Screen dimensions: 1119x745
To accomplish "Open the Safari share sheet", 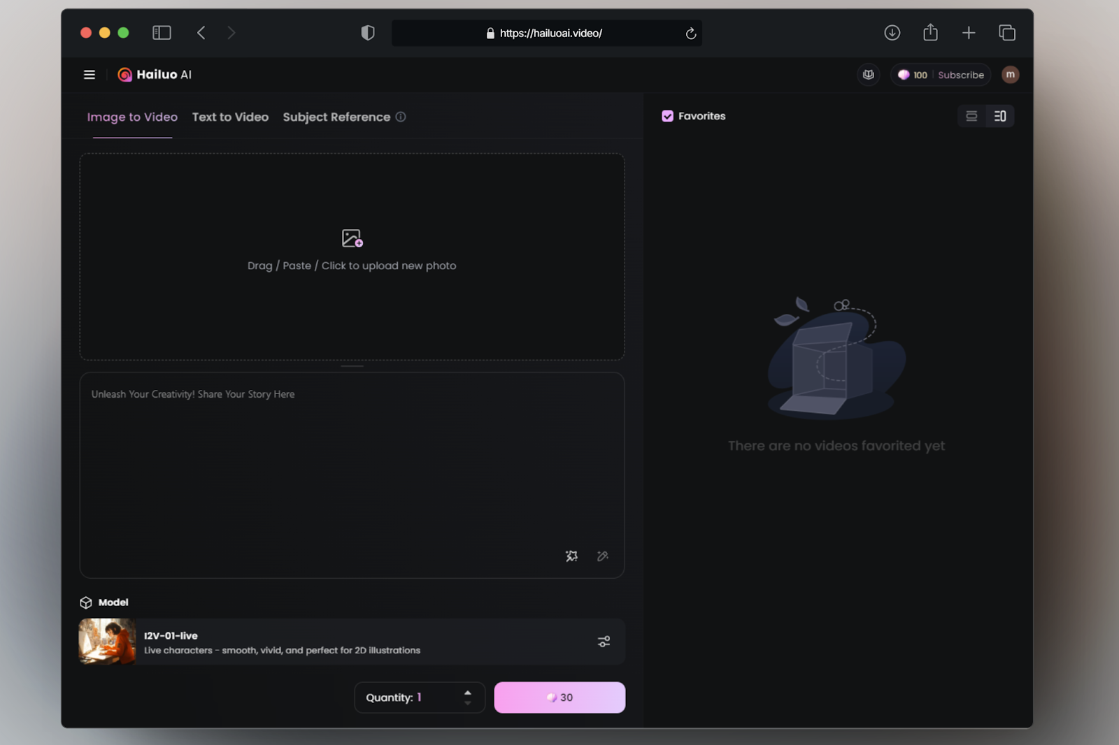I will click(930, 32).
